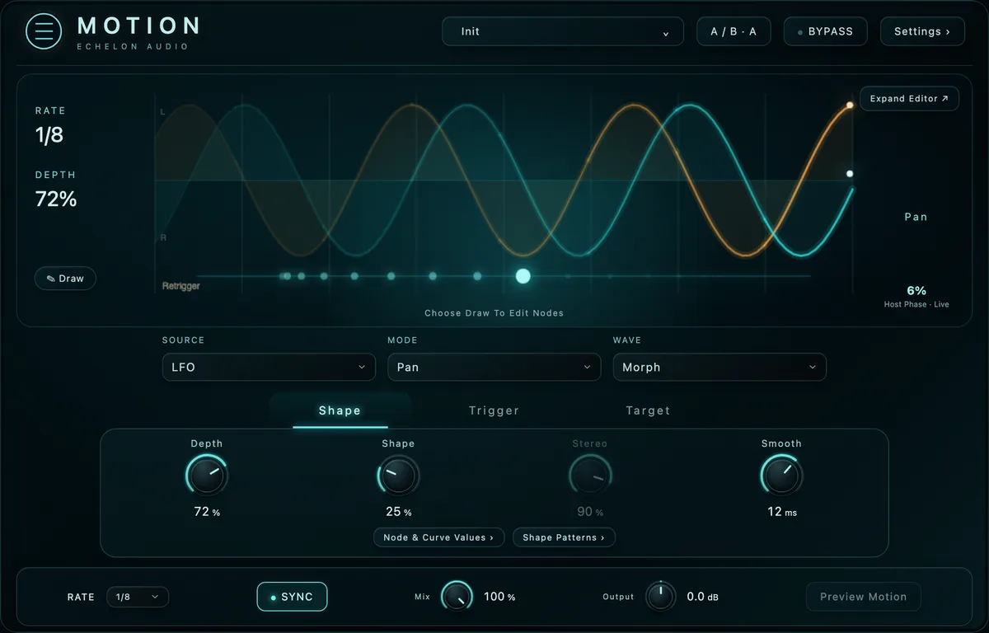Switch to the Target tab
Image resolution: width=989 pixels, height=633 pixels.
[x=648, y=410]
